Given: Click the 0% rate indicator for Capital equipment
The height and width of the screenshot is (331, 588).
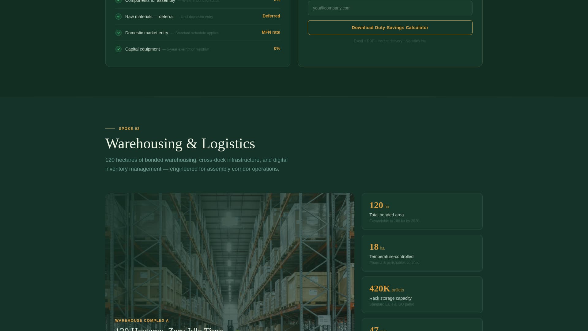Looking at the screenshot, I should click(276, 48).
